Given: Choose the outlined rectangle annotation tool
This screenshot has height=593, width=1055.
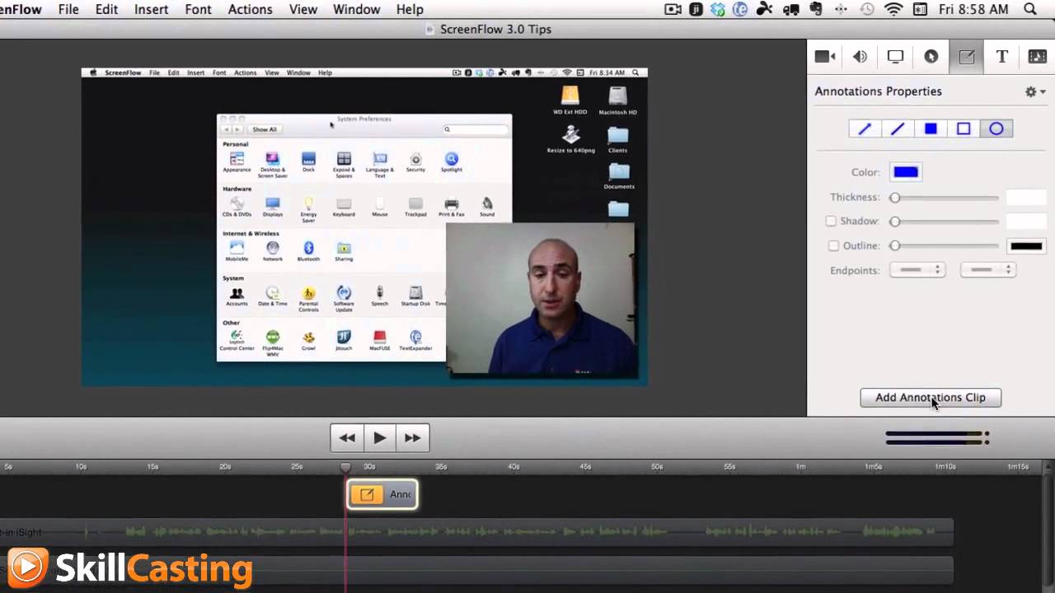Looking at the screenshot, I should tap(964, 128).
